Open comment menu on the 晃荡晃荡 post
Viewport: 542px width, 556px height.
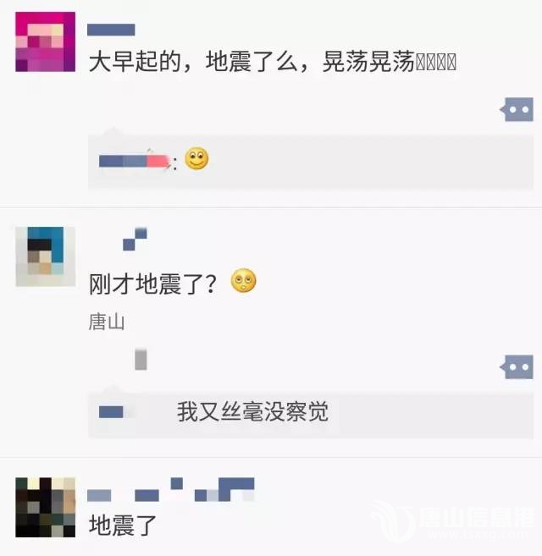(x=517, y=109)
